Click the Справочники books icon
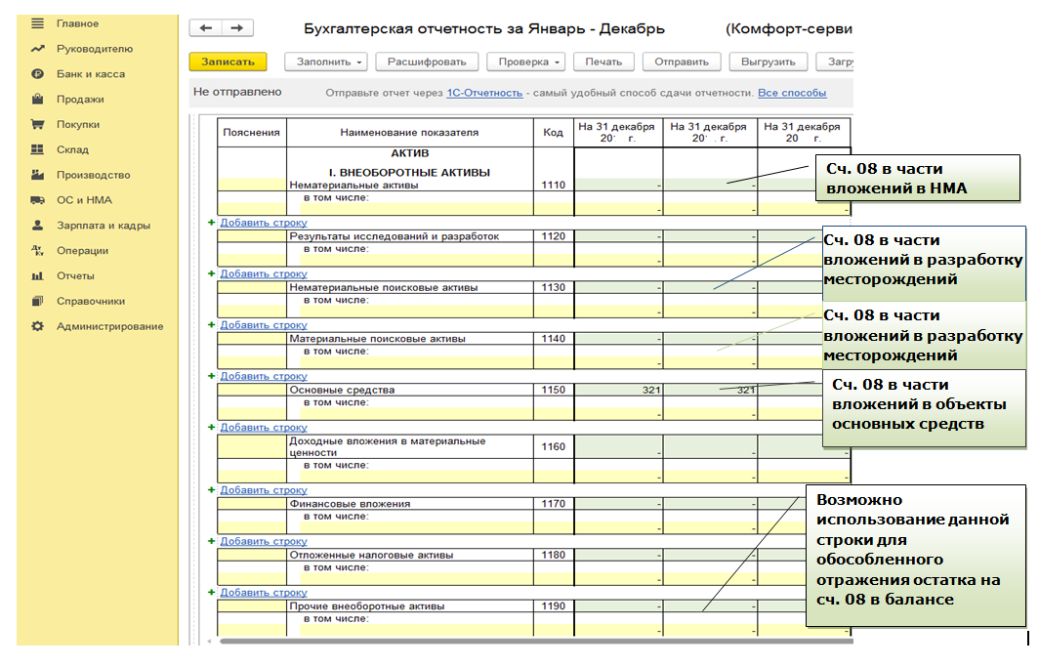The image size is (1039, 667). point(38,301)
